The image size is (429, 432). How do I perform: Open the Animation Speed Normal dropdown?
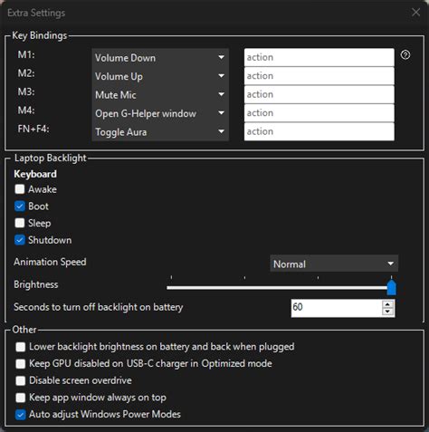click(x=334, y=264)
